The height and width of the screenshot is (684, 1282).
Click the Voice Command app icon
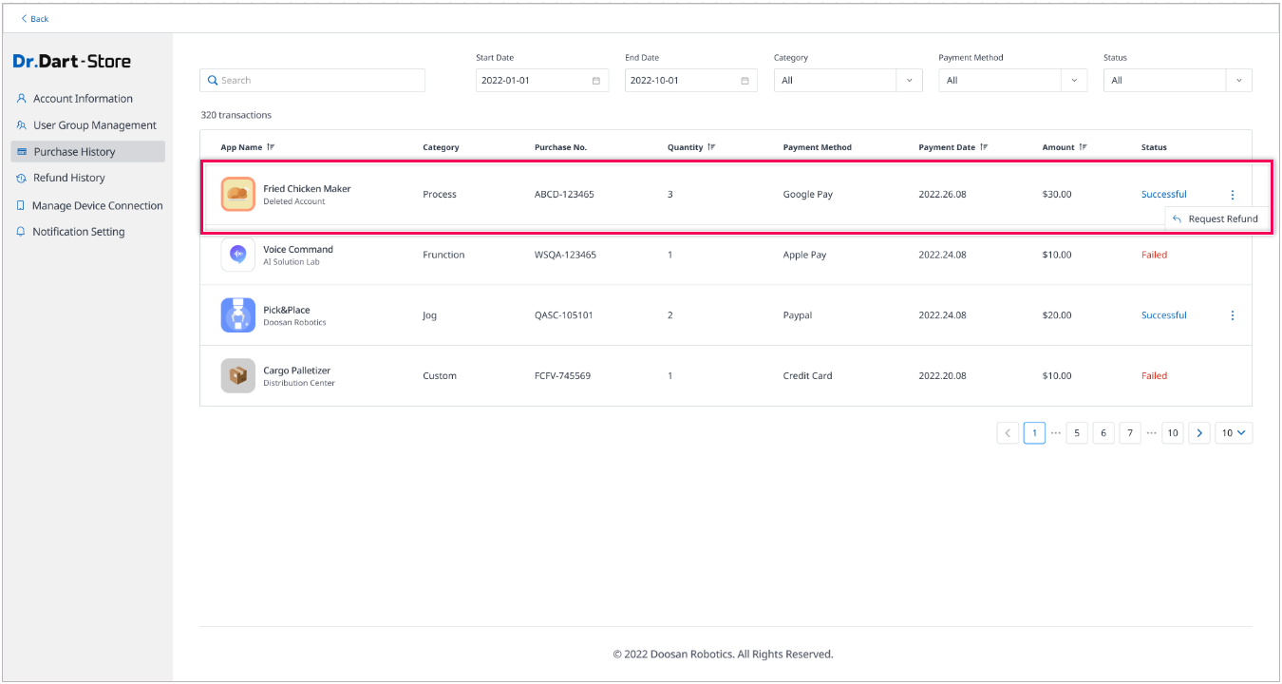click(237, 255)
